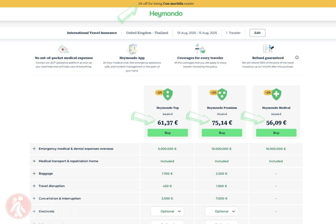Click International Travel Insurance label

[92, 33]
